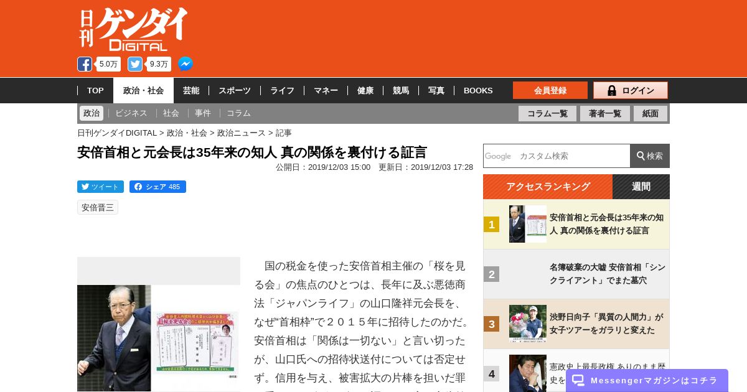The image size is (747, 392).
Task: Open the 健康 section
Action: [x=365, y=90]
